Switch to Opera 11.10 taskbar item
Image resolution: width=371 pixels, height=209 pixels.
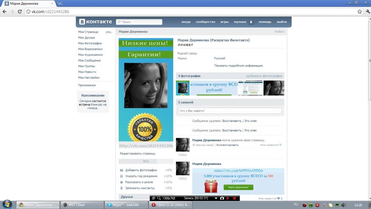170,205
